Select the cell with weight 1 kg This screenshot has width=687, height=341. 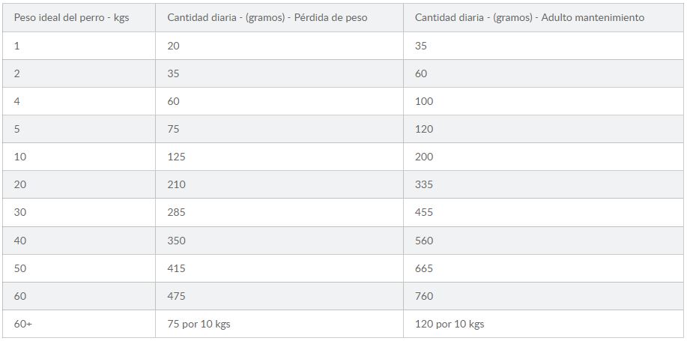coord(79,46)
